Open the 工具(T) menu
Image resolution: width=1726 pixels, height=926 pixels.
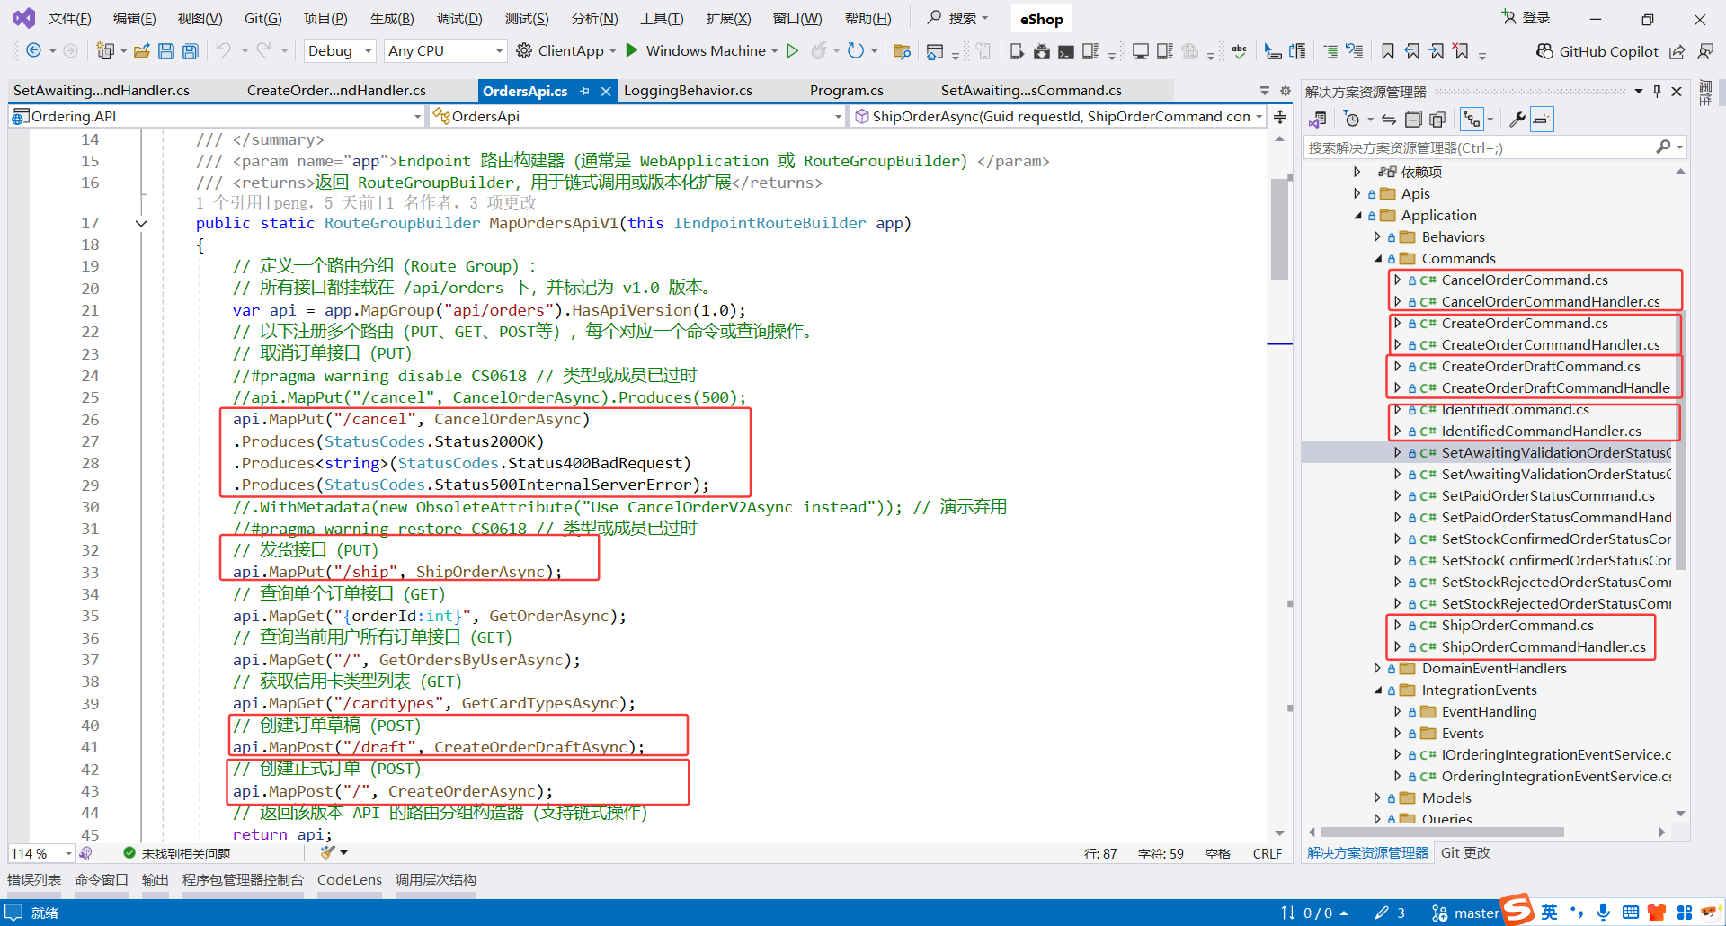tap(662, 19)
